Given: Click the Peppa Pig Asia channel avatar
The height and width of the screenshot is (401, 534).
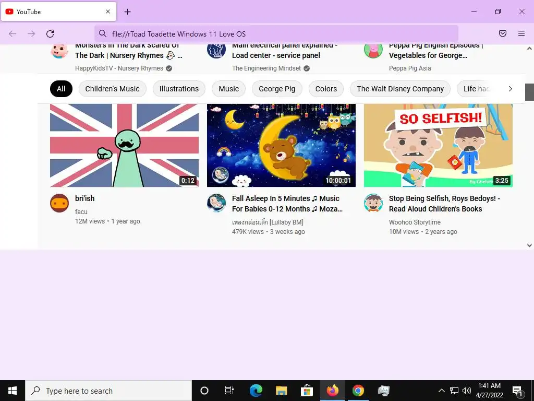Looking at the screenshot, I should click(373, 51).
